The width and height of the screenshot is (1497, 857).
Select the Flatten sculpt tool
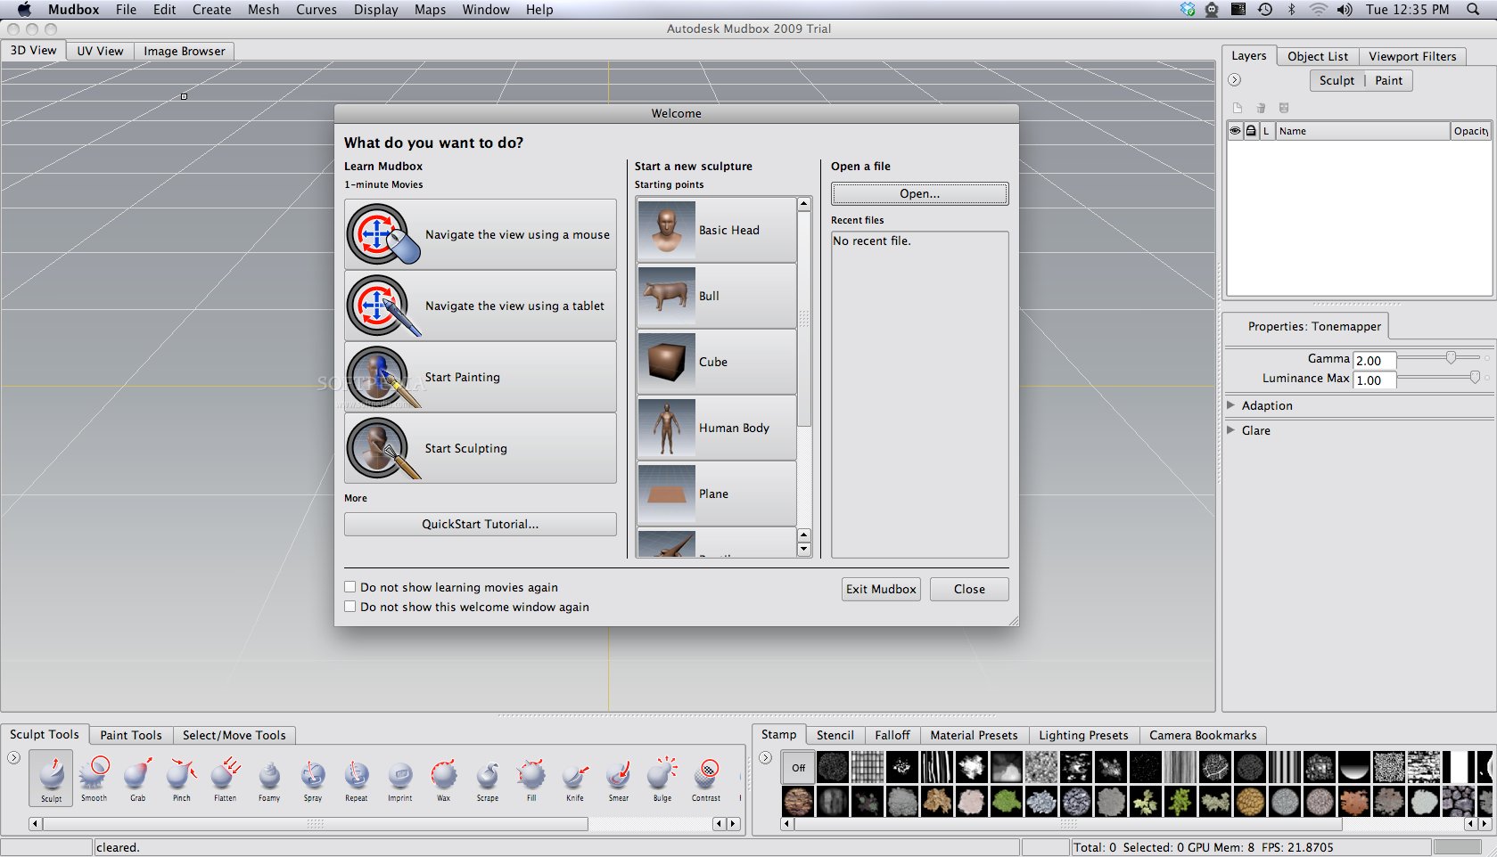coord(225,777)
